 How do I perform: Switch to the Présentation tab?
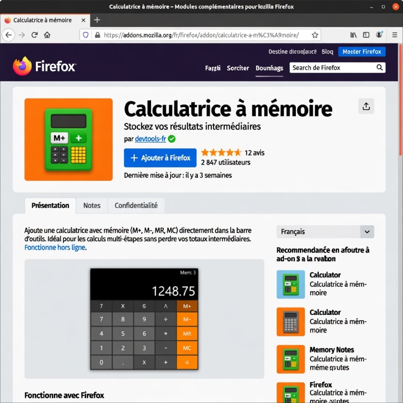50,206
